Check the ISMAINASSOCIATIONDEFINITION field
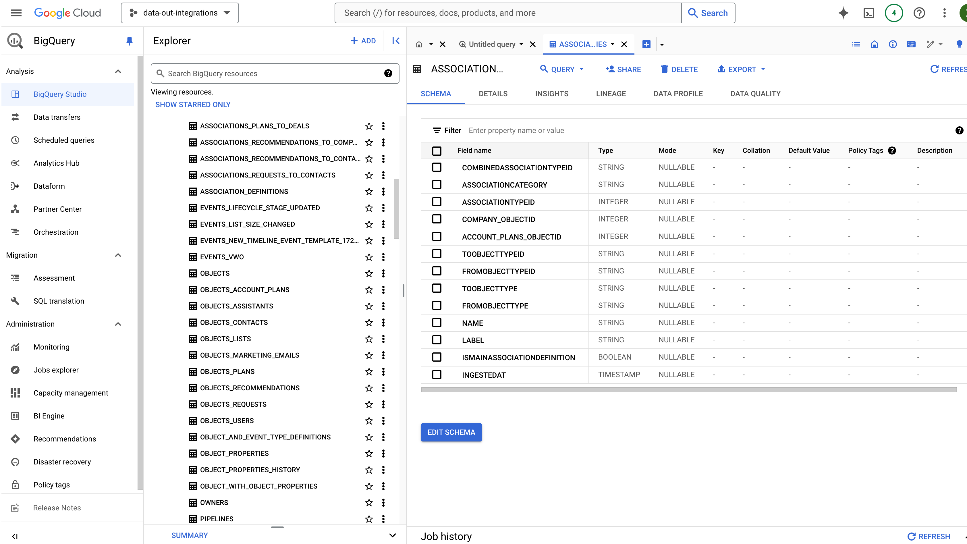 [437, 357]
